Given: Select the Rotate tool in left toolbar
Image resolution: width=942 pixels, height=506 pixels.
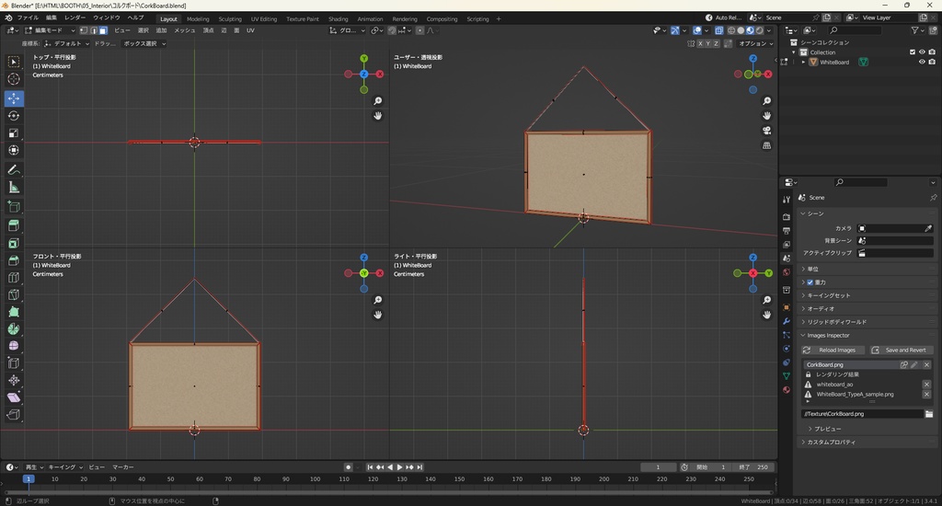Looking at the screenshot, I should [14, 116].
